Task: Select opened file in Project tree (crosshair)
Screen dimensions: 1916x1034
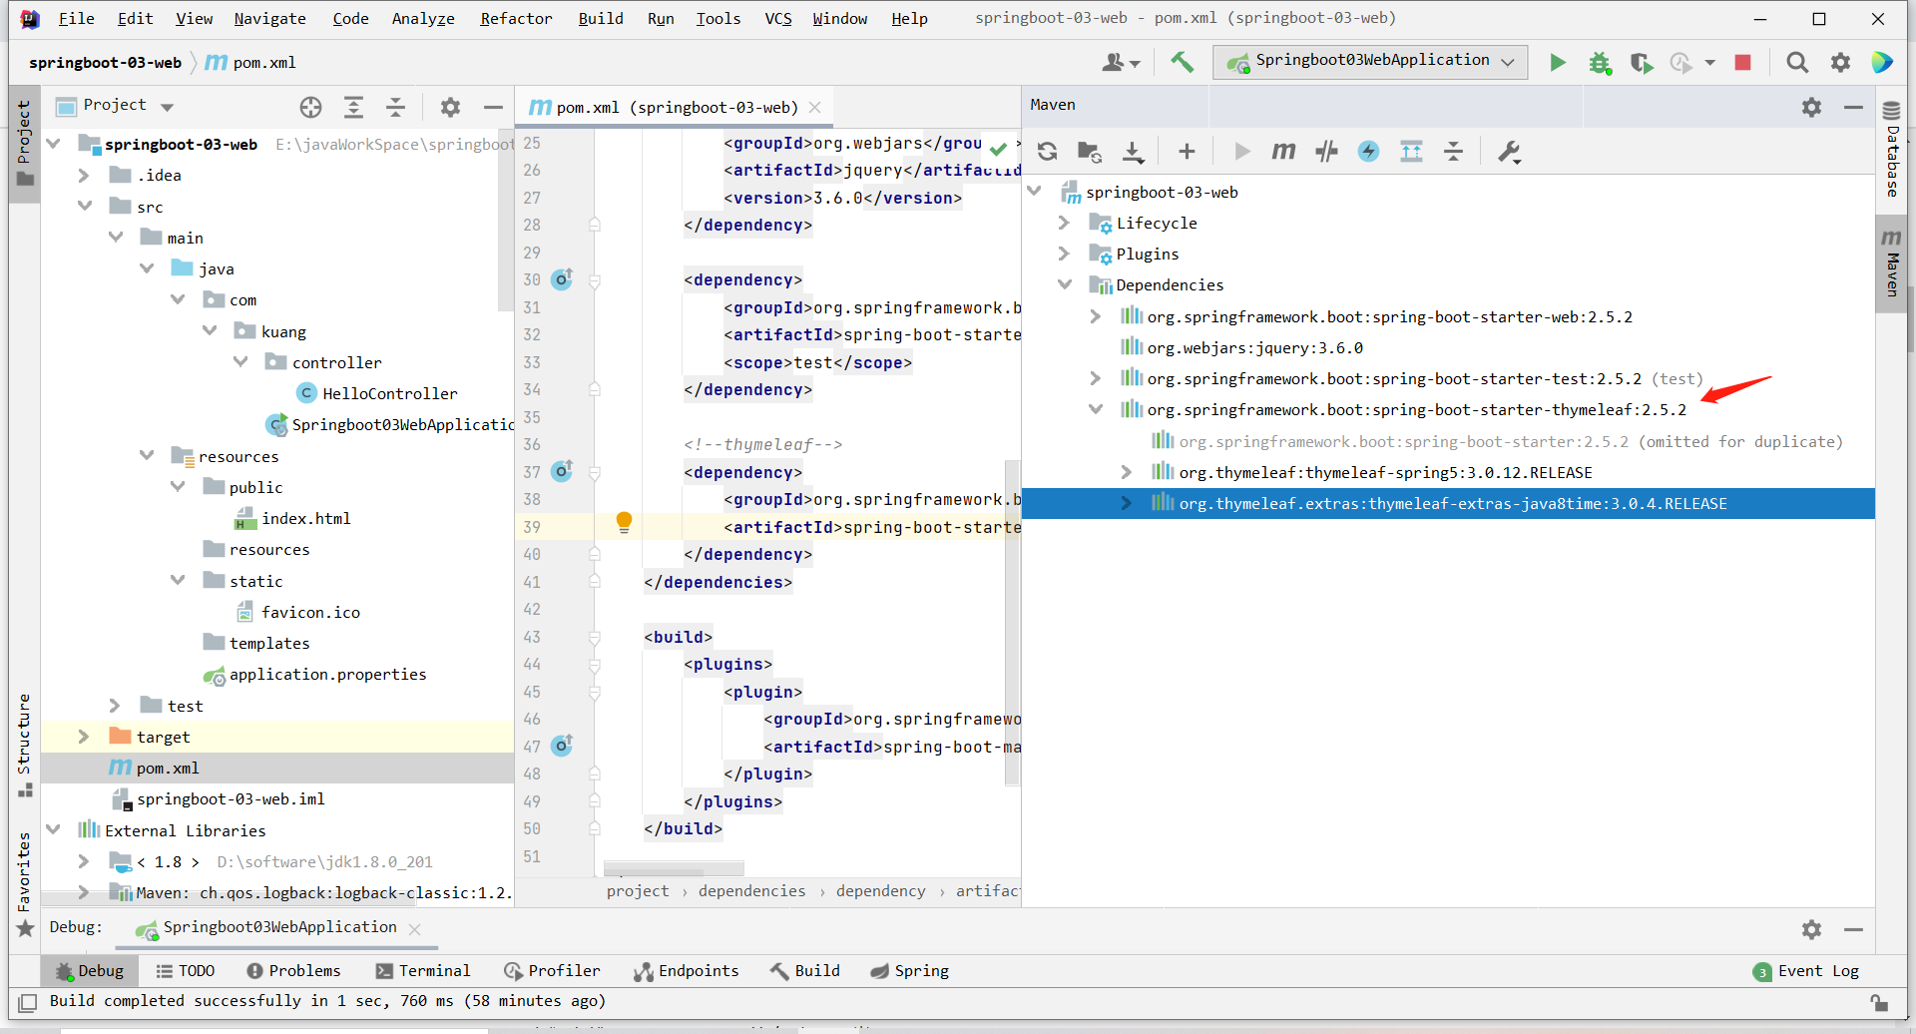Action: 310,107
